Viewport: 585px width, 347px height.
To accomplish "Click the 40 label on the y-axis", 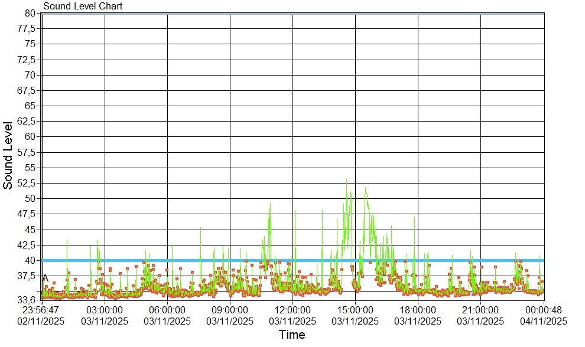I will click(31, 260).
